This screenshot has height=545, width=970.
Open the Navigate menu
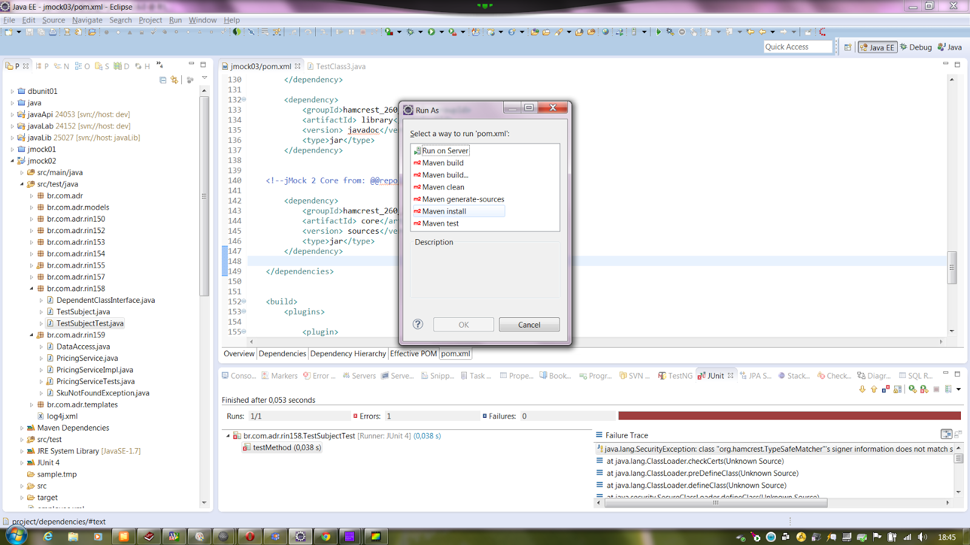click(x=87, y=20)
